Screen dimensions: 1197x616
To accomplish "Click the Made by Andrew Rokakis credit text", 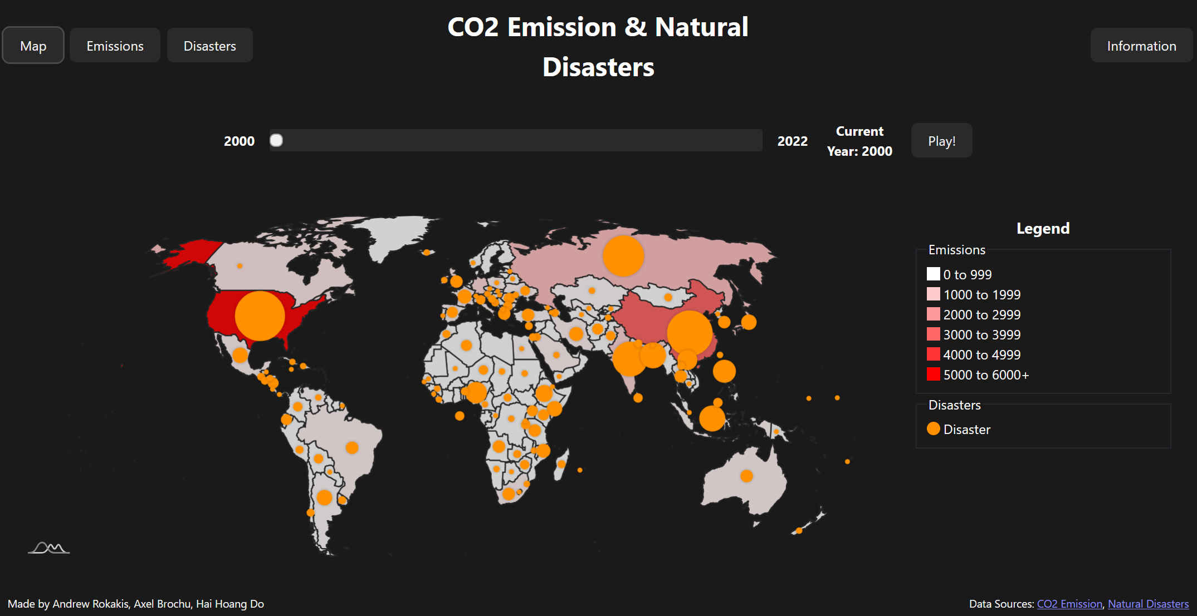I will tap(136, 604).
